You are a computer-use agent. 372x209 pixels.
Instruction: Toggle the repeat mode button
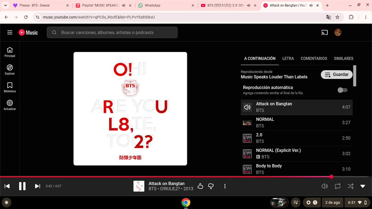[338, 186]
